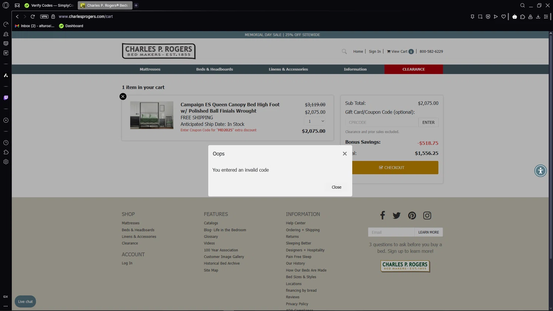Click the browser forward arrow
The width and height of the screenshot is (553, 311).
coord(25,17)
